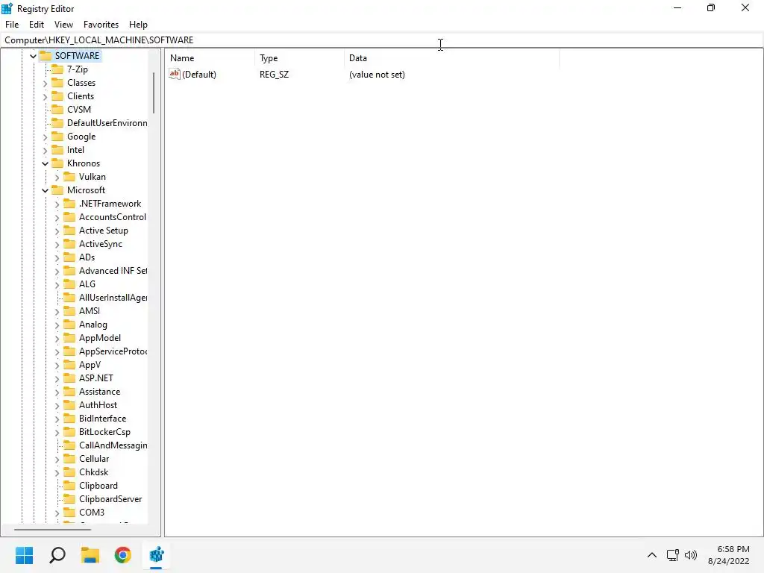
Task: Collapse the Khronos key
Action: (x=46, y=163)
